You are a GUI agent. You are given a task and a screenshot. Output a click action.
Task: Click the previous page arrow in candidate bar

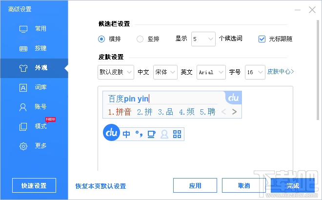[x=224, y=112]
